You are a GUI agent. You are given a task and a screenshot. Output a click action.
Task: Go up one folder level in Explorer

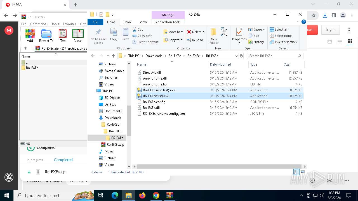[113, 56]
